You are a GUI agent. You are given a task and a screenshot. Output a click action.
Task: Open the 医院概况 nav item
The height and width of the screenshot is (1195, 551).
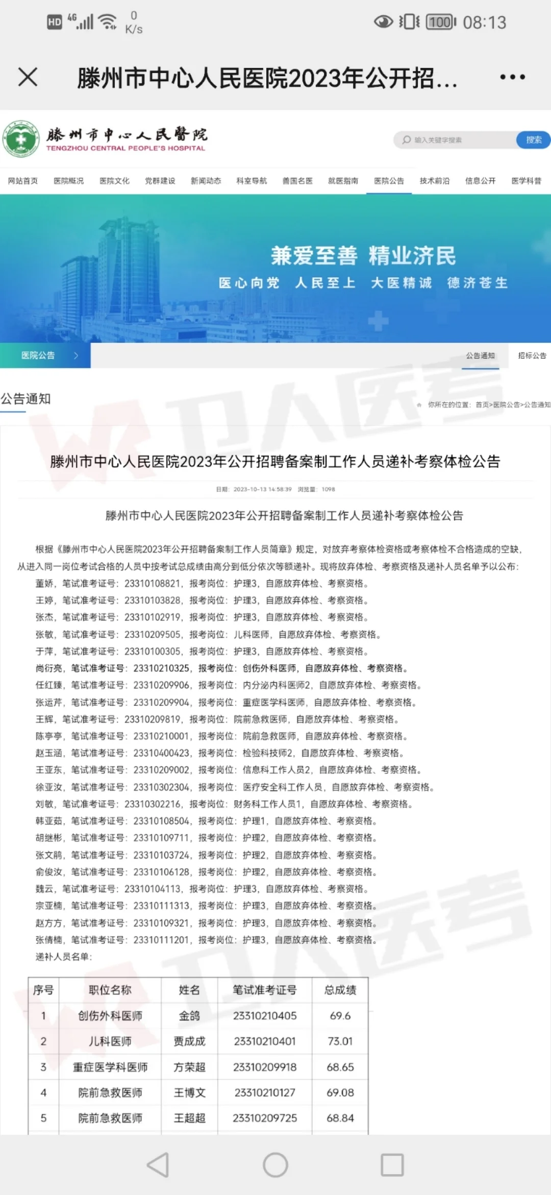(69, 181)
